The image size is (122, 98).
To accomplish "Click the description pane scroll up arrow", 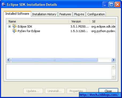I will pos(113,67).
